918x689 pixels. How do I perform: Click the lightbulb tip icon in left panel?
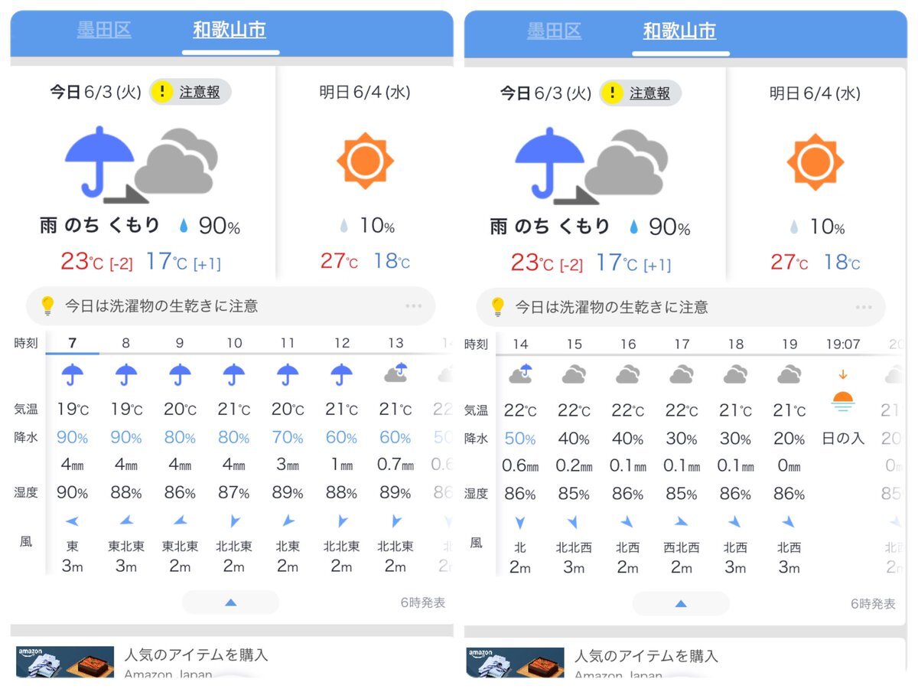point(47,306)
